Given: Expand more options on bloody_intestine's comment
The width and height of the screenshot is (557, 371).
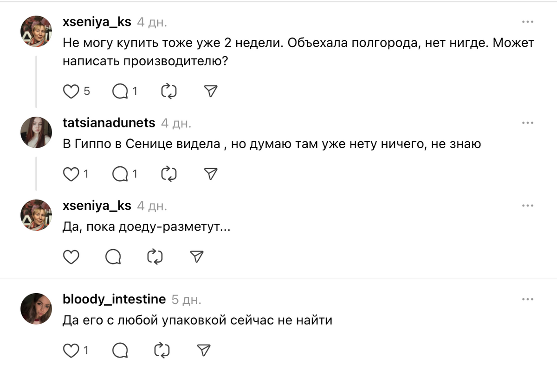Looking at the screenshot, I should [527, 300].
